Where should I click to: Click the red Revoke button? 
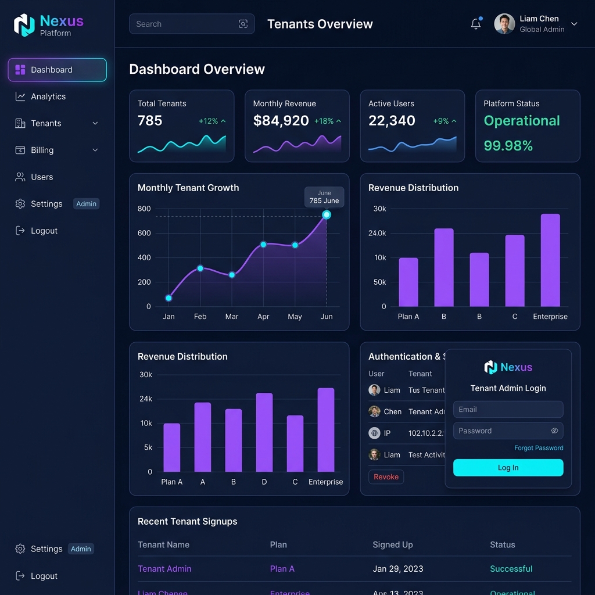point(386,476)
